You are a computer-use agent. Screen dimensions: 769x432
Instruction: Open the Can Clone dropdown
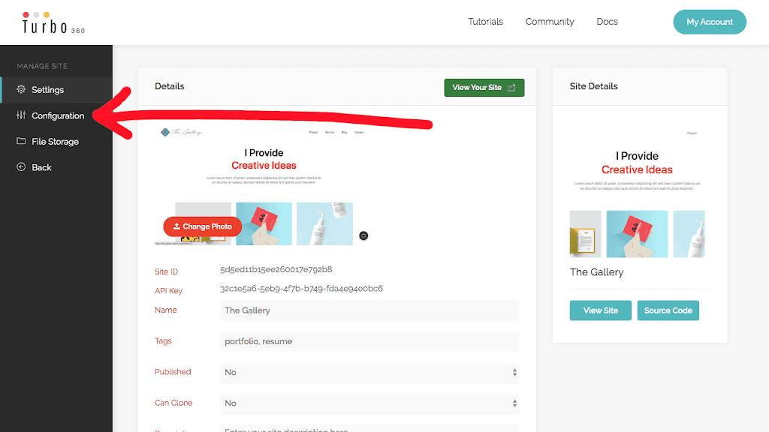click(369, 403)
